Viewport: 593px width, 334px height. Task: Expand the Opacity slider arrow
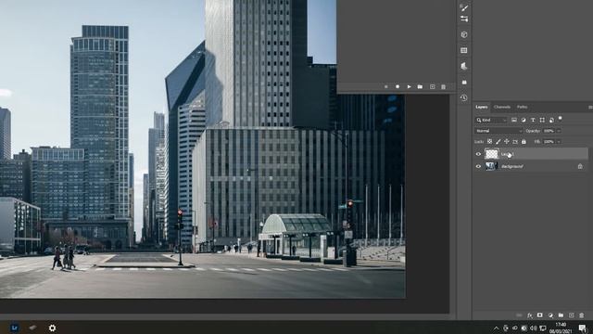559,131
